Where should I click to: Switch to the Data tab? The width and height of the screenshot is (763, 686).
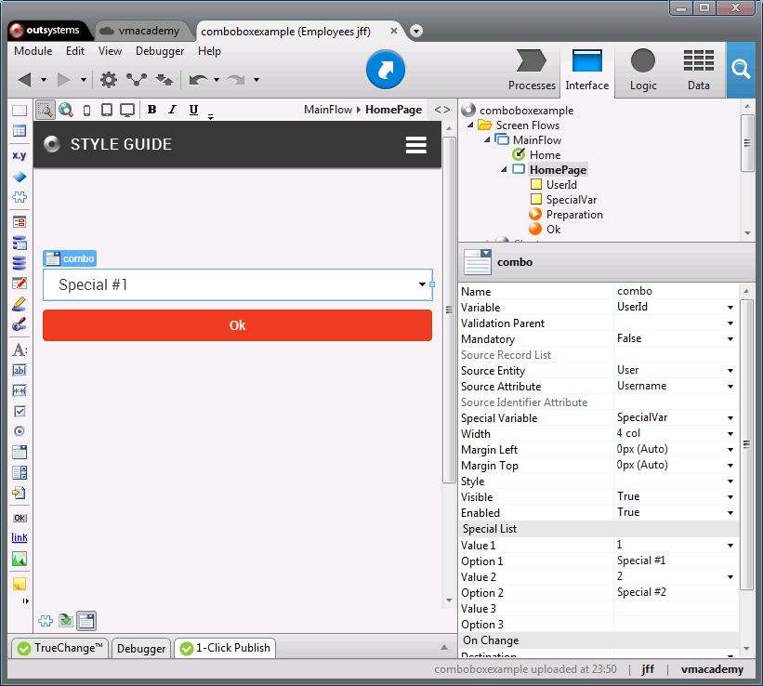[698, 70]
